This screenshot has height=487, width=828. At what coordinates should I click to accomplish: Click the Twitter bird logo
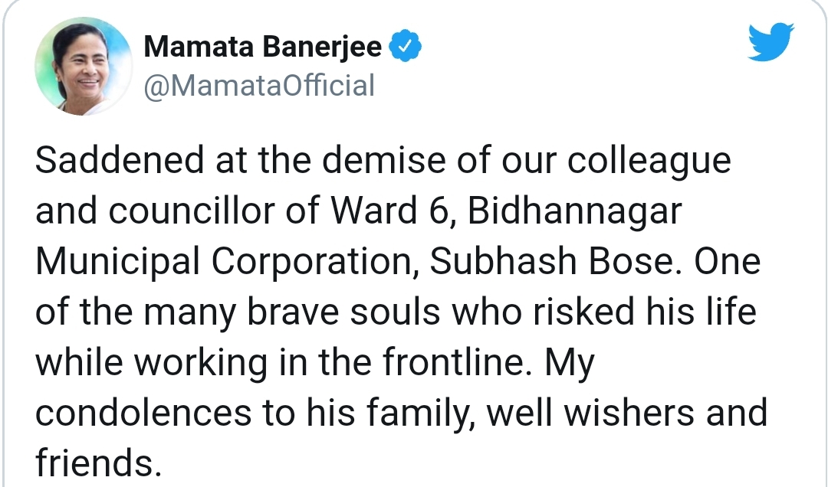[x=771, y=41]
